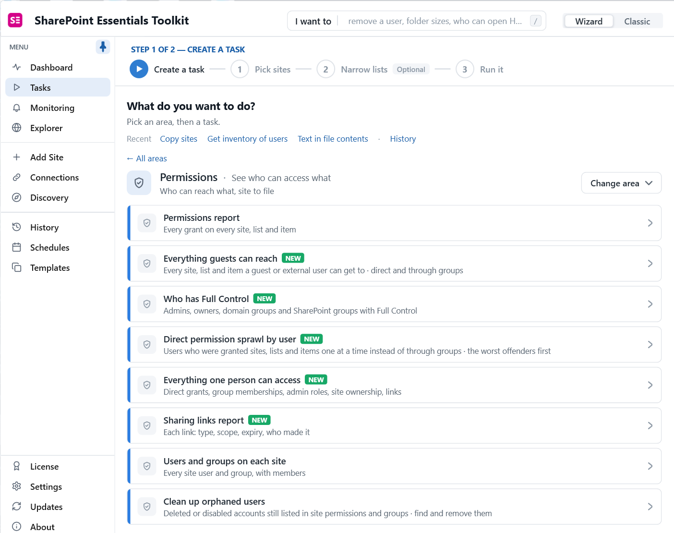Go to the Narrow lists step

coord(373,69)
